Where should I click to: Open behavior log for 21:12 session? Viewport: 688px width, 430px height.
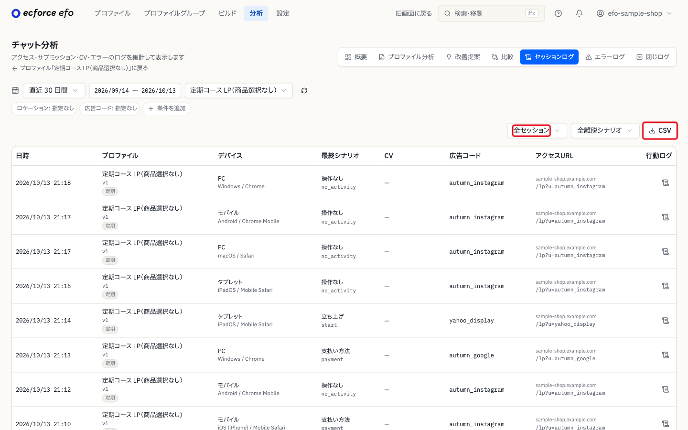click(665, 389)
